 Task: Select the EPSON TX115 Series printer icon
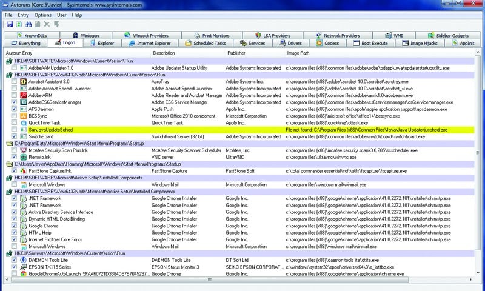pos(23,267)
